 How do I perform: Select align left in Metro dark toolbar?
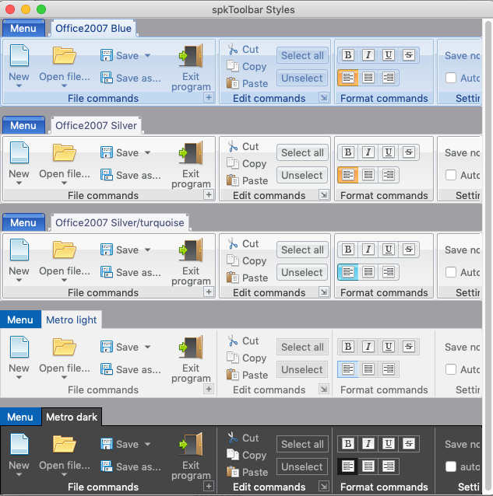point(348,466)
